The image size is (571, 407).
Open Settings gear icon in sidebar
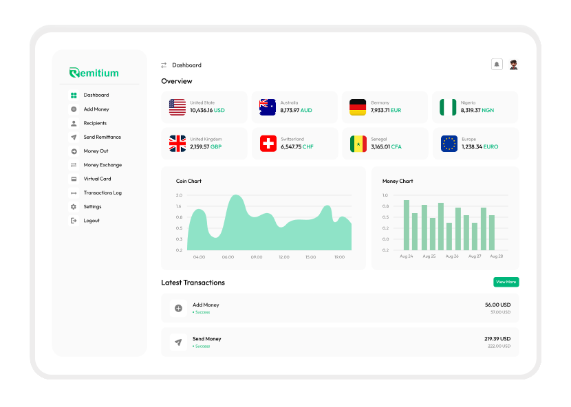click(x=74, y=207)
